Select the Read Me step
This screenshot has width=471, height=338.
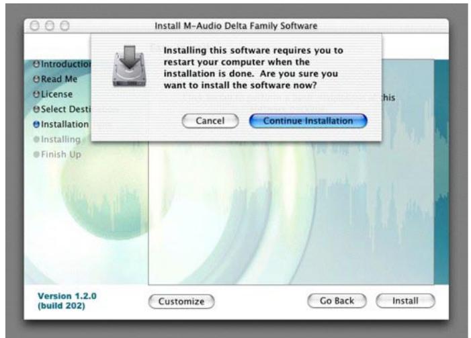[x=55, y=79]
